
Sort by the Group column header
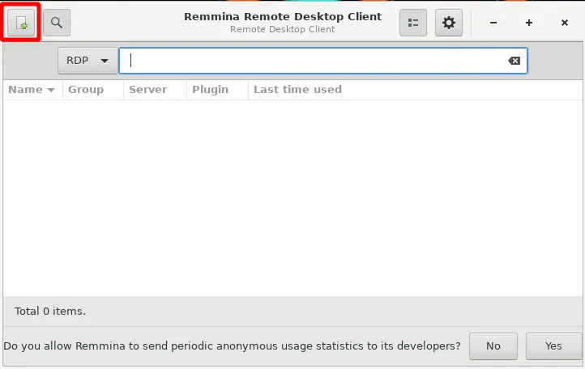86,90
